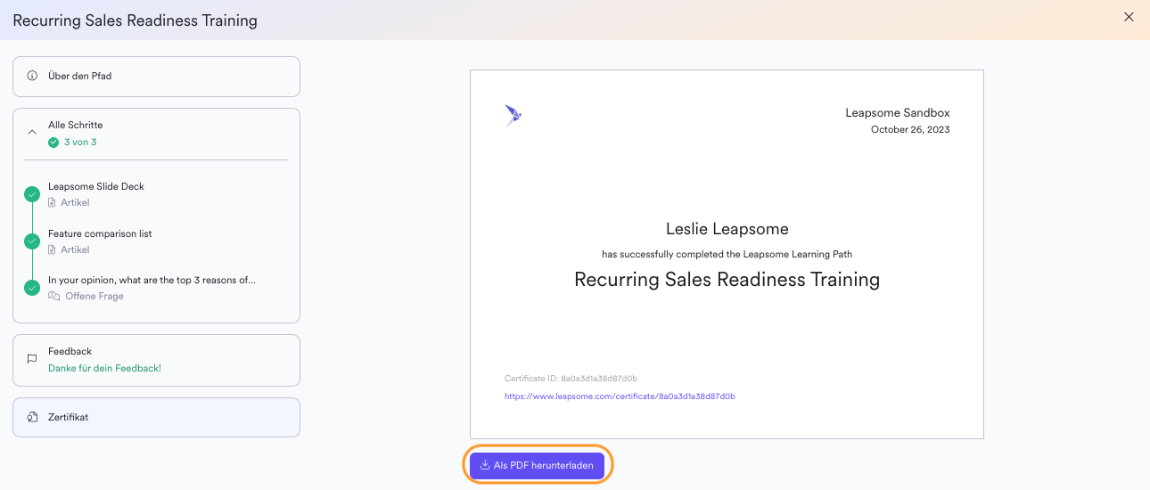This screenshot has height=490, width=1150.
Task: Open the Über den Pfad panel
Action: 156,77
